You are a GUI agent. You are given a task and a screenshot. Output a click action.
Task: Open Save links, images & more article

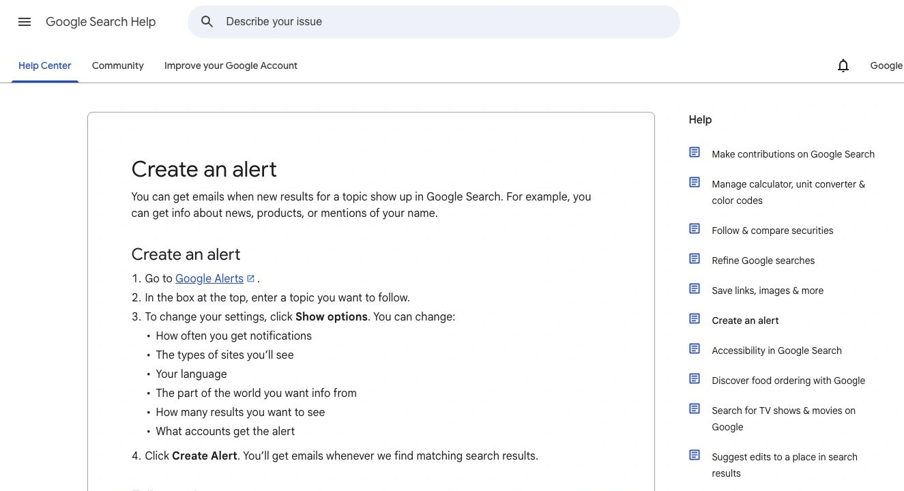pyautogui.click(x=768, y=291)
